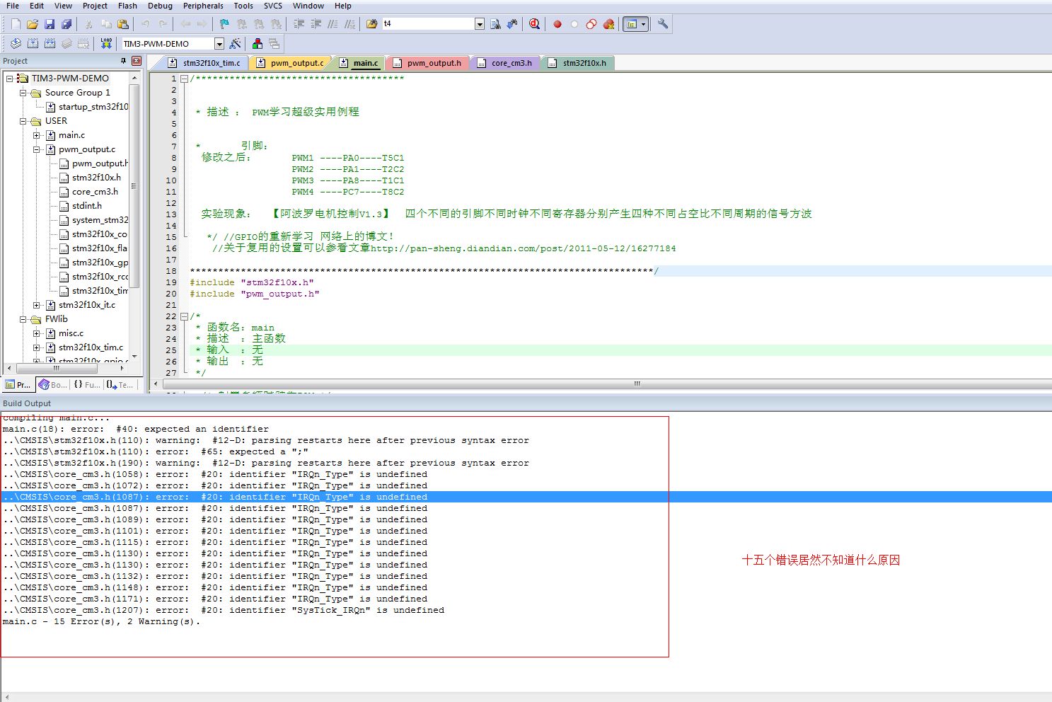Collapse the pwm_output.c node in project tree

pyautogui.click(x=37, y=149)
